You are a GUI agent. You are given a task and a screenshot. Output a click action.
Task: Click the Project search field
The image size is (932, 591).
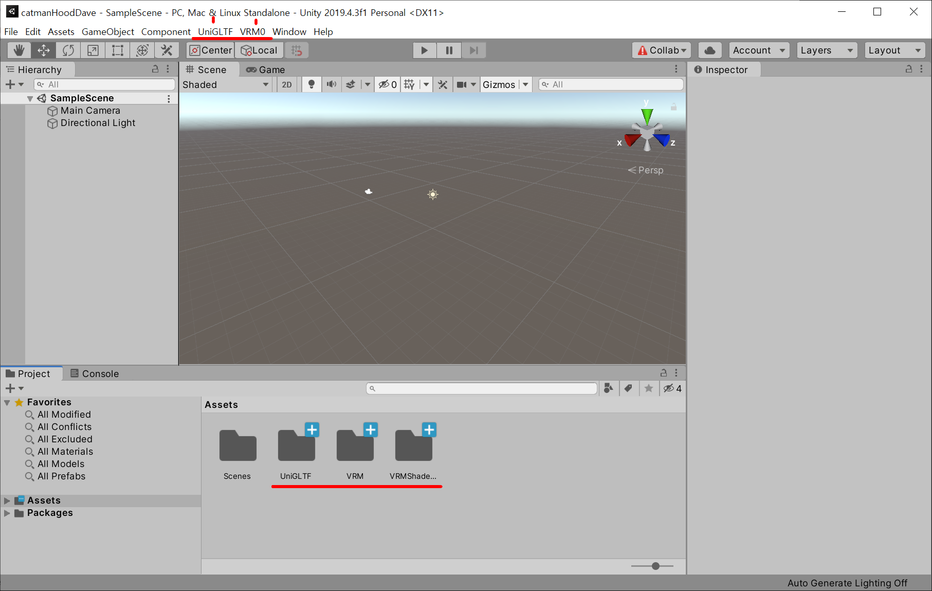coord(482,388)
